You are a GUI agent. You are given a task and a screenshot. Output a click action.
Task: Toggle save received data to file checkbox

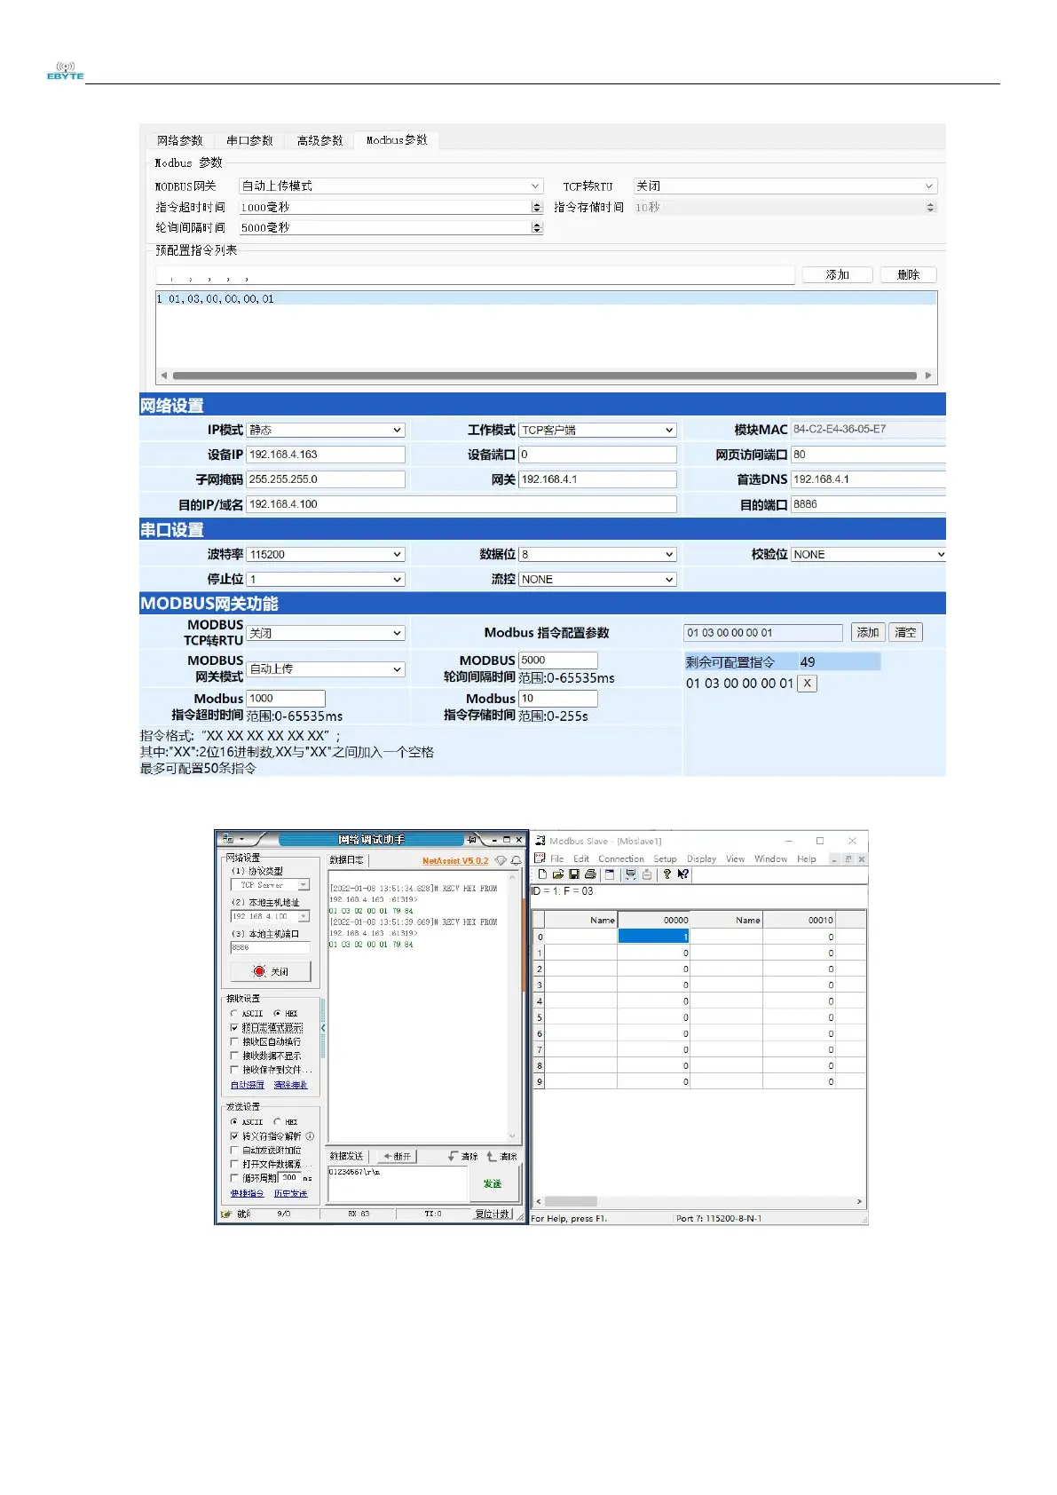(x=234, y=1070)
